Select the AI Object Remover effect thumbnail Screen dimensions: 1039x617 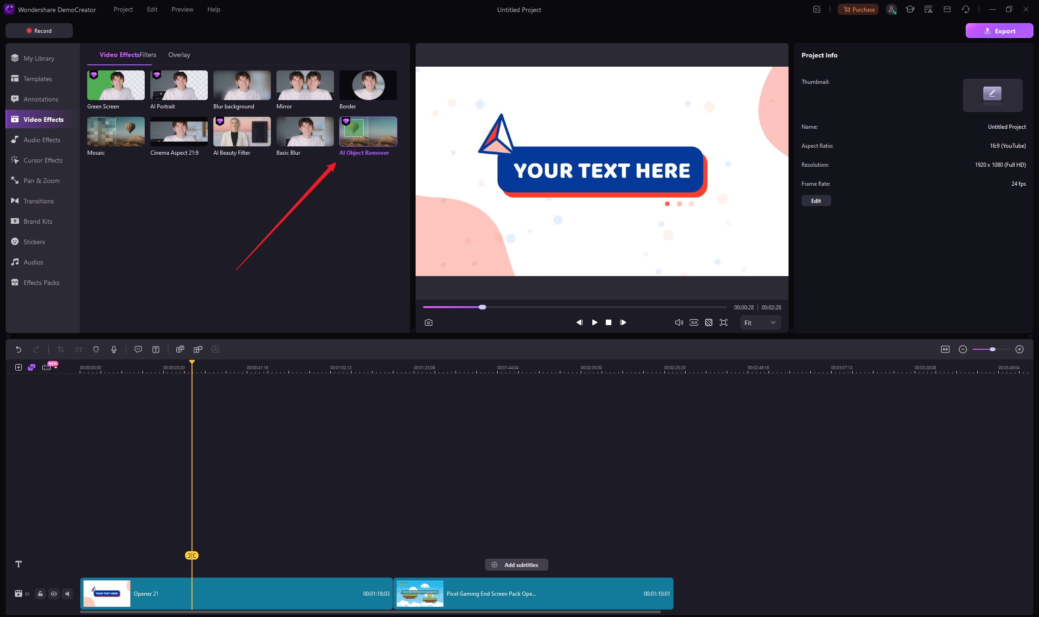(368, 132)
